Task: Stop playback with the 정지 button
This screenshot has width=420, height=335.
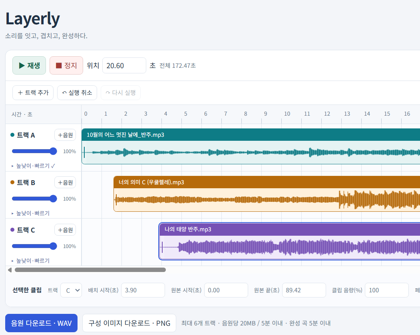Action: click(x=66, y=65)
